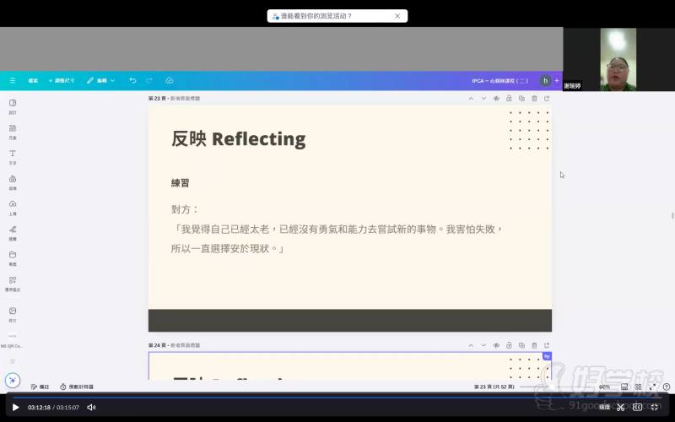The image size is (675, 422).
Task: Open the 檔案 File menu
Action: point(33,80)
